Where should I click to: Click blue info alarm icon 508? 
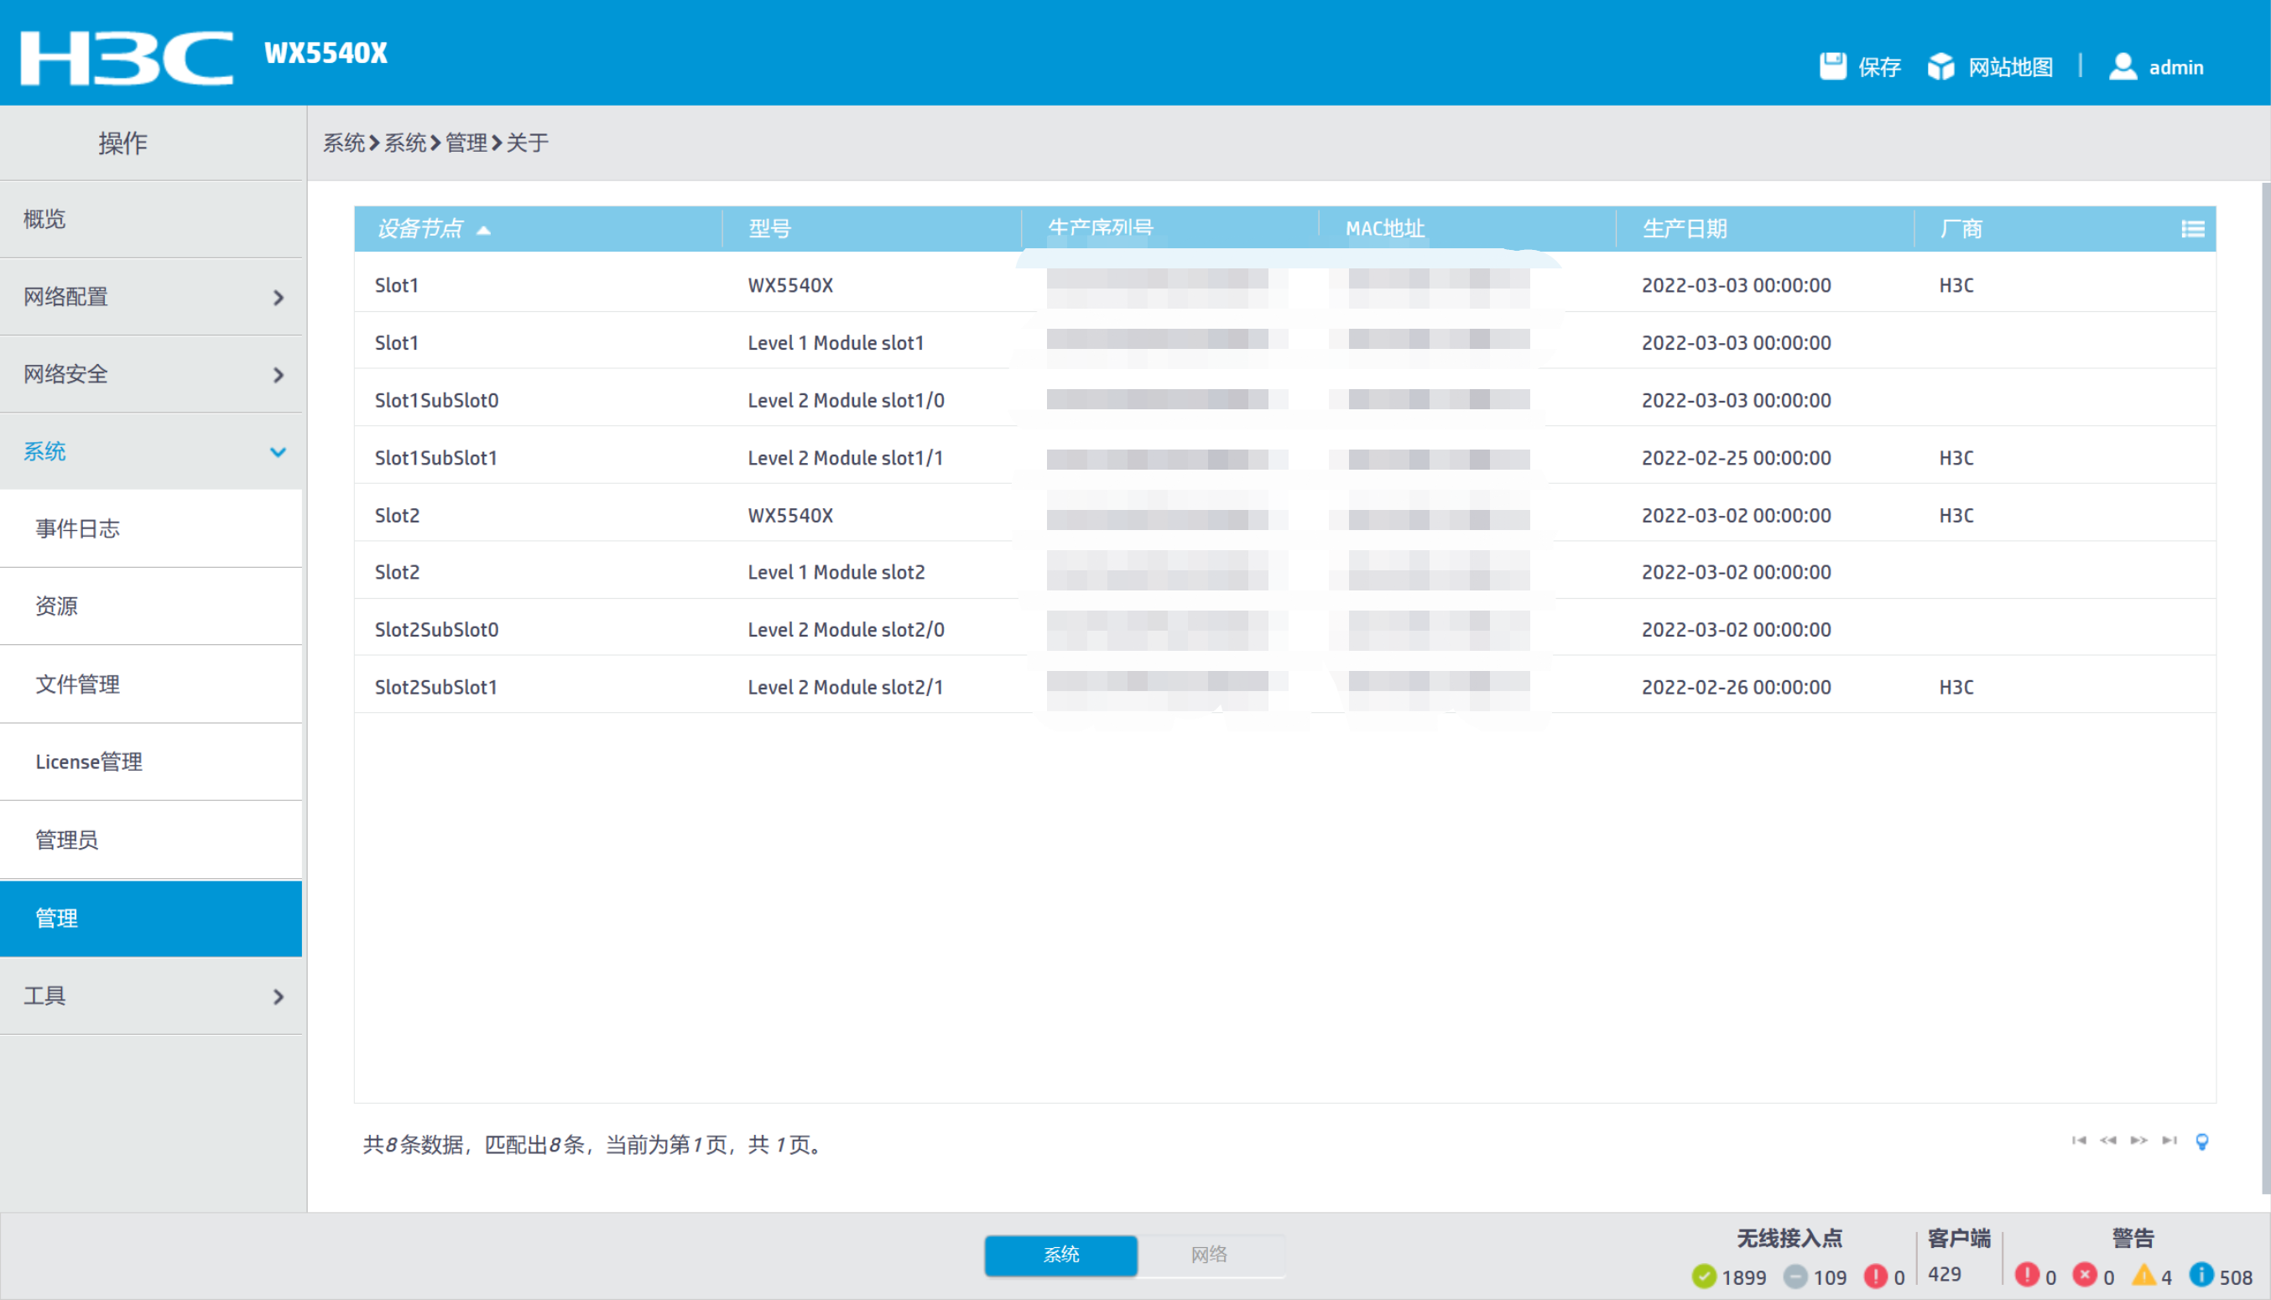(2201, 1275)
